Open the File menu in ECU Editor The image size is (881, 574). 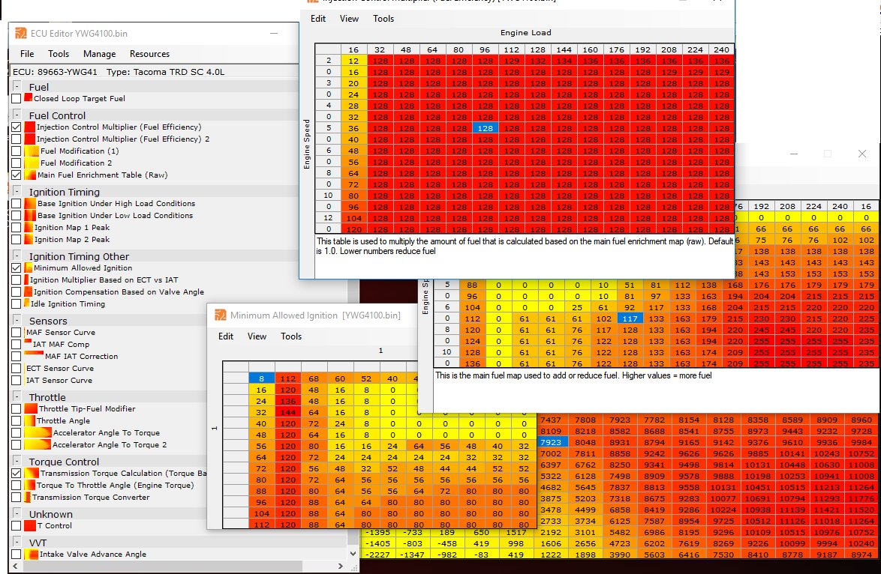[x=27, y=54]
